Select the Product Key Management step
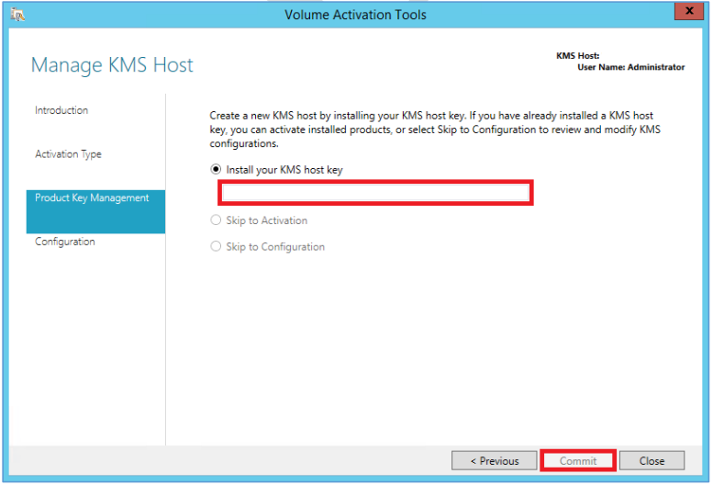Viewport: 713px width, 485px height. tap(95, 211)
